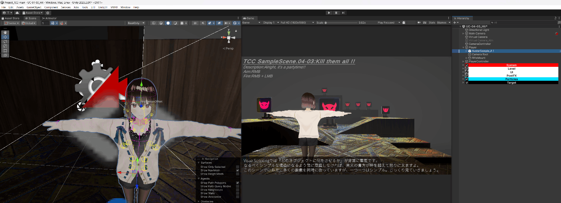
Task: Toggle the Particles checkbox in Hierarchy
Action: coord(467,79)
